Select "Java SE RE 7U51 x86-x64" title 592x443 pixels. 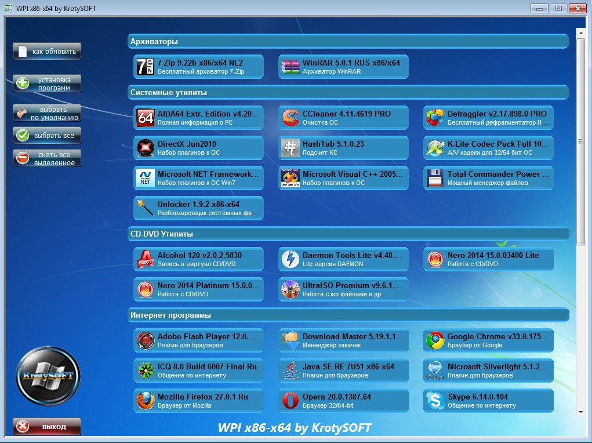[x=348, y=366]
